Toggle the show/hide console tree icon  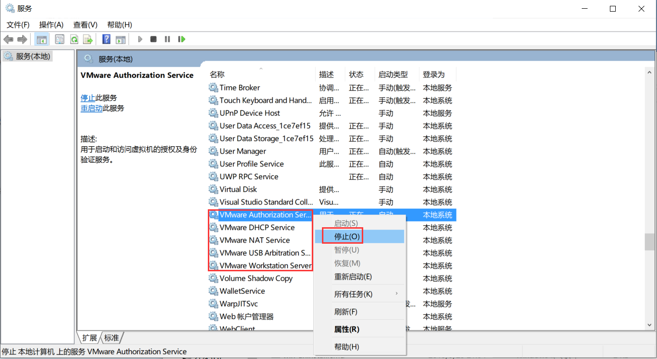click(42, 39)
